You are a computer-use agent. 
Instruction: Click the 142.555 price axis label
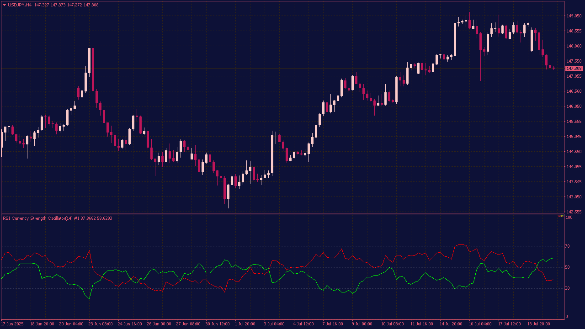[574, 212]
